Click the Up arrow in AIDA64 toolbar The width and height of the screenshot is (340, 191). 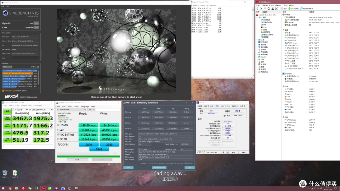[265, 9]
